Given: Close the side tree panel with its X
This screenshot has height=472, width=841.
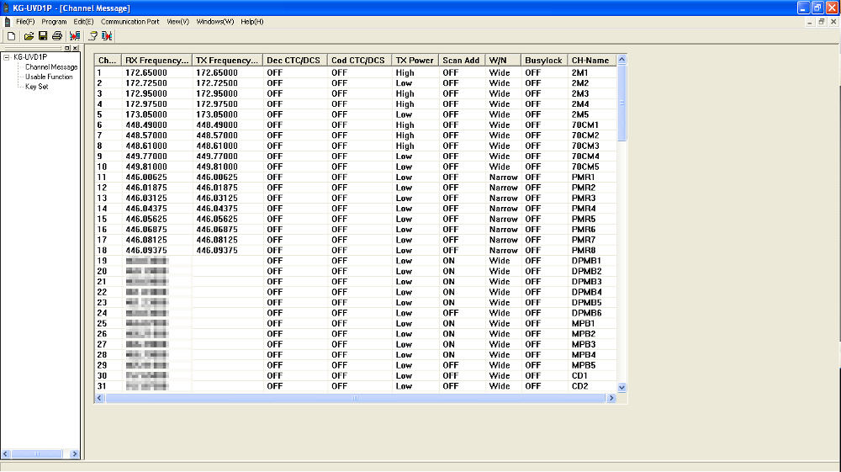Looking at the screenshot, I should point(75,48).
